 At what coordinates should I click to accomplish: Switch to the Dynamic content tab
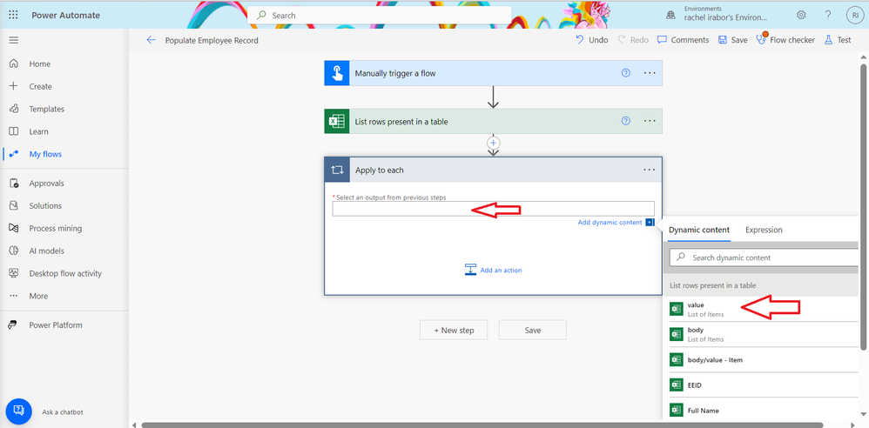pos(699,230)
